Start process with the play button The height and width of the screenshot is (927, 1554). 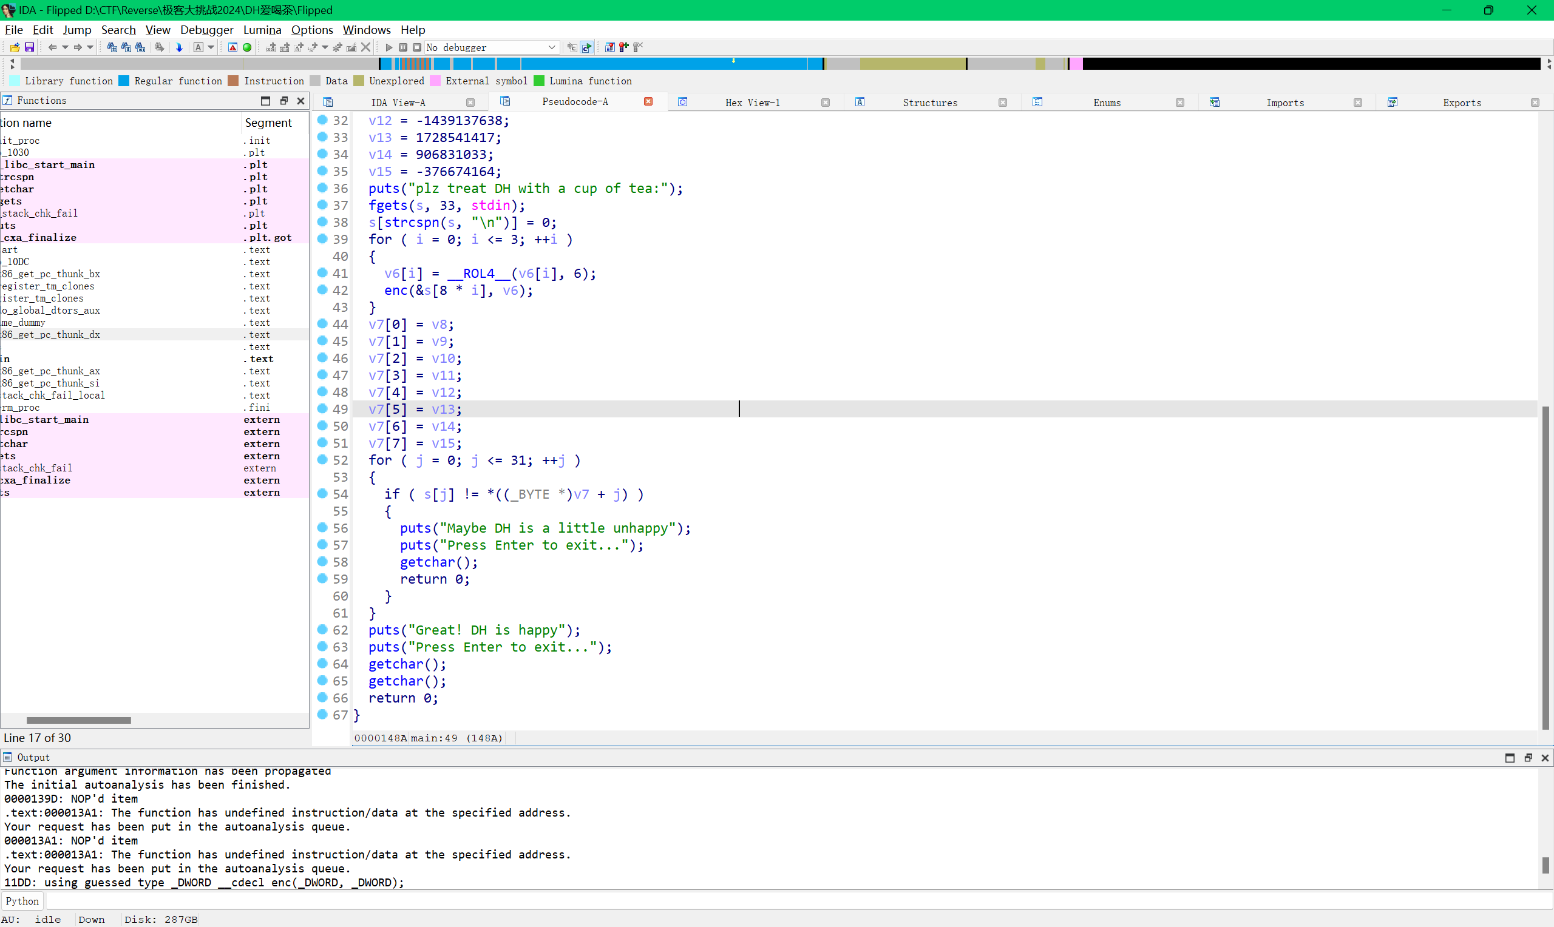coord(388,47)
